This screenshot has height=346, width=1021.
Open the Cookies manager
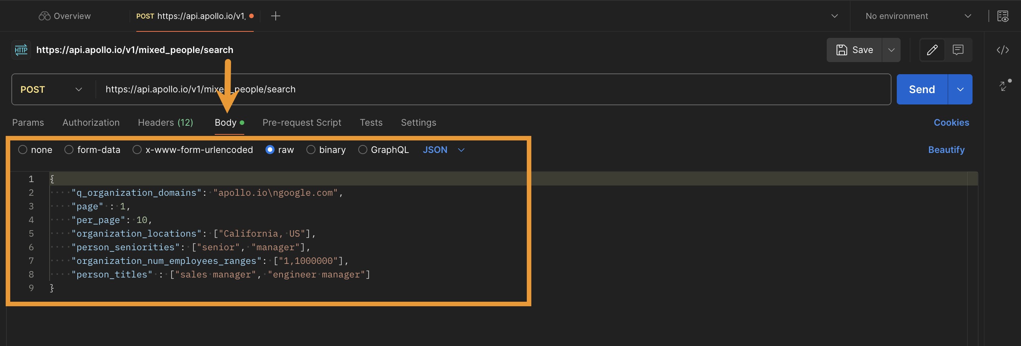(952, 123)
